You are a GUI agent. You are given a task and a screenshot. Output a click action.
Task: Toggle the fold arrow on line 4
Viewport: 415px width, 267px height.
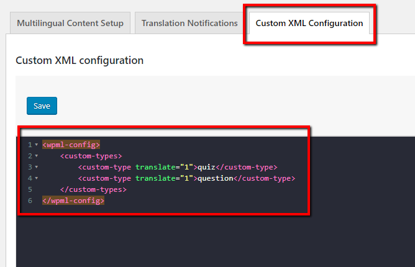[x=37, y=178]
